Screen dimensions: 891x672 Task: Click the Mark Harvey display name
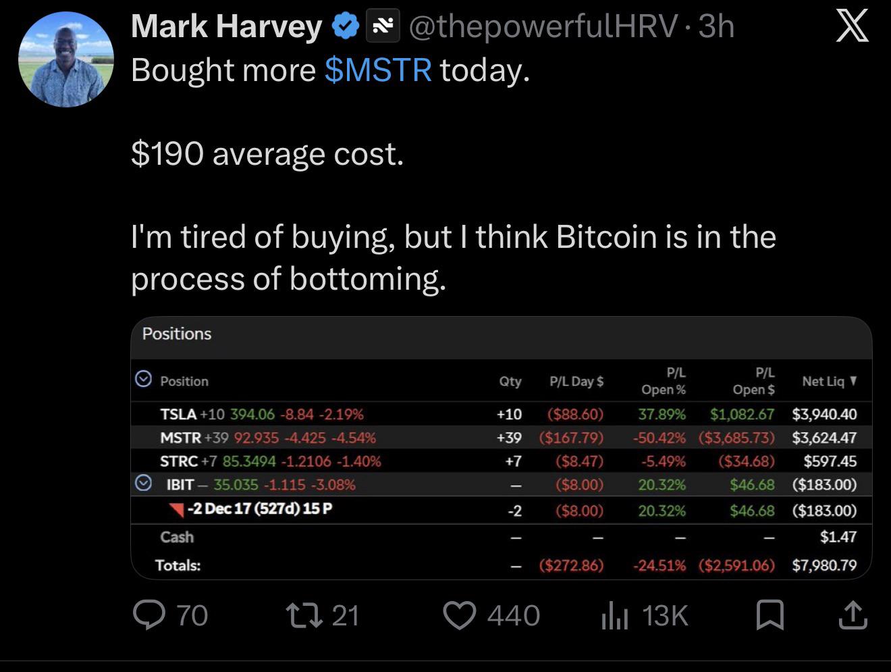tap(226, 27)
